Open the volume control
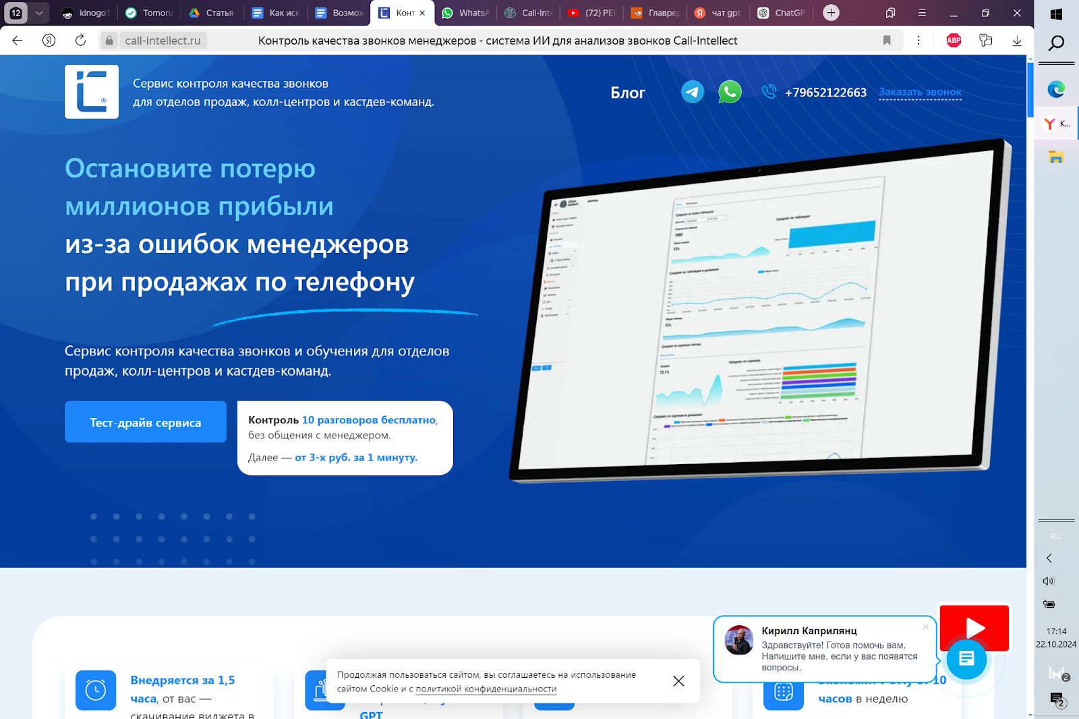This screenshot has width=1079, height=719. (x=1049, y=581)
